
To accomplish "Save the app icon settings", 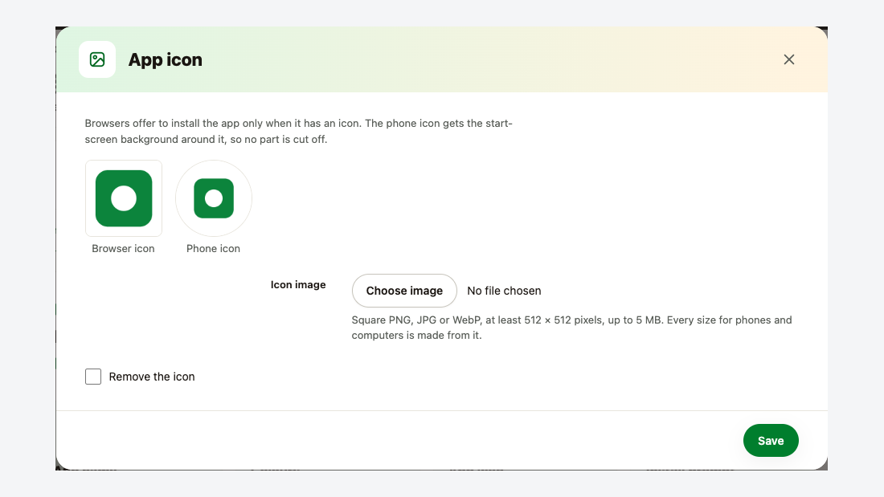I will (x=771, y=441).
